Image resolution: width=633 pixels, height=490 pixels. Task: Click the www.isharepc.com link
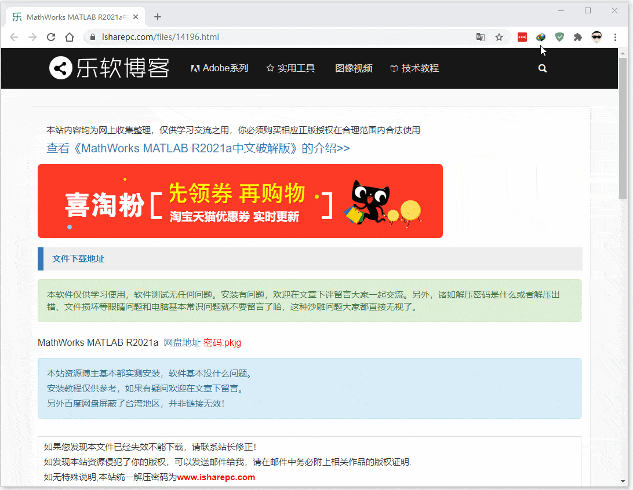point(216,477)
